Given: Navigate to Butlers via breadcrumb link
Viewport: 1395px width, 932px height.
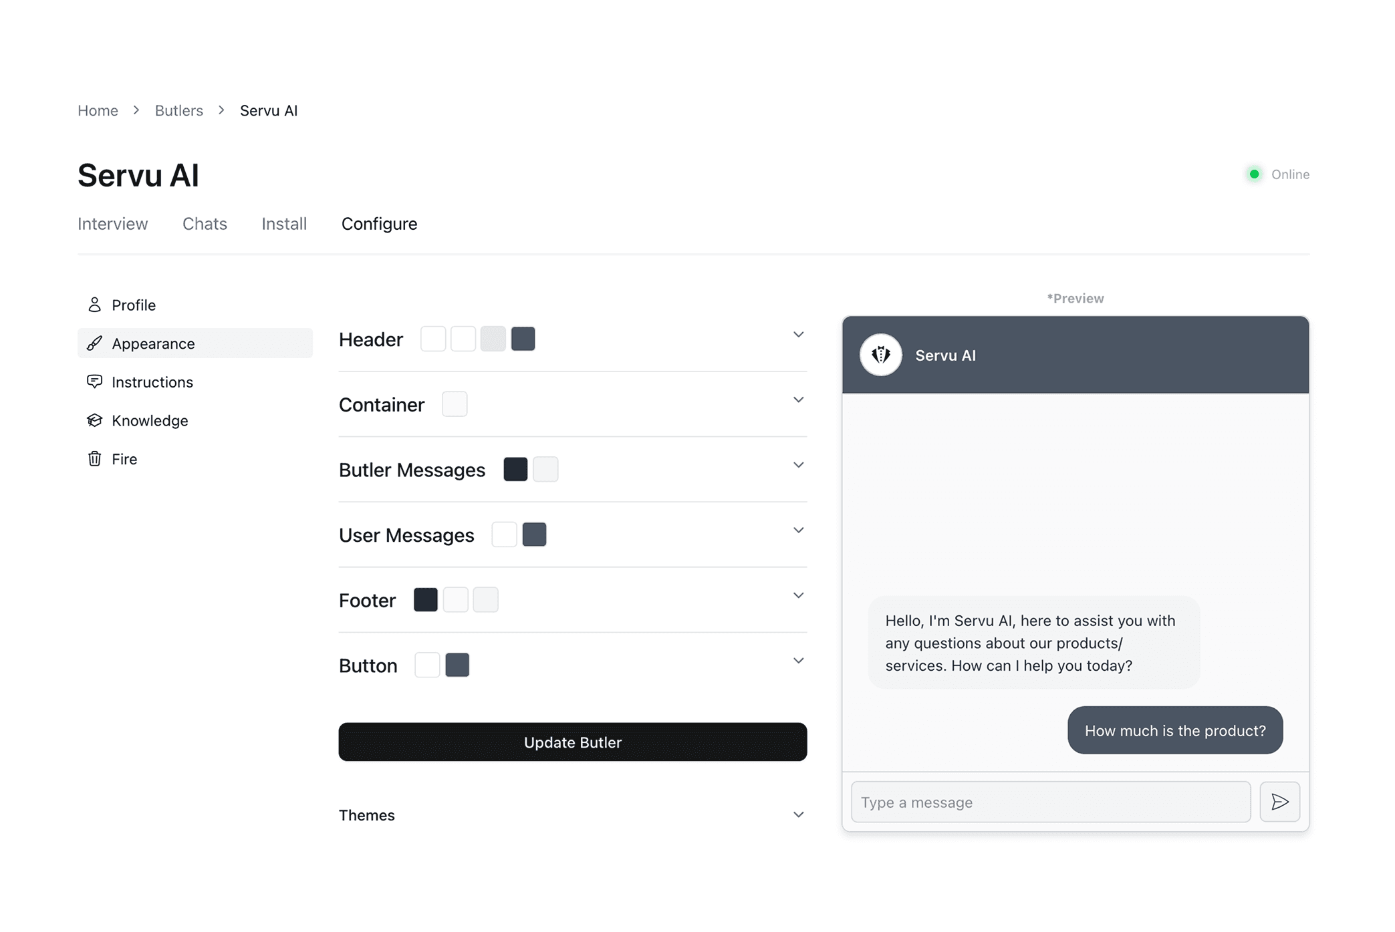Looking at the screenshot, I should [178, 110].
